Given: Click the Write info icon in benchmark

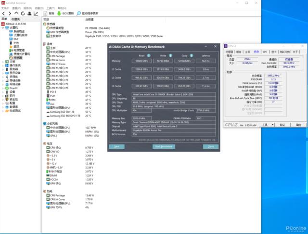Looking at the screenshot, I should [x=170, y=55].
